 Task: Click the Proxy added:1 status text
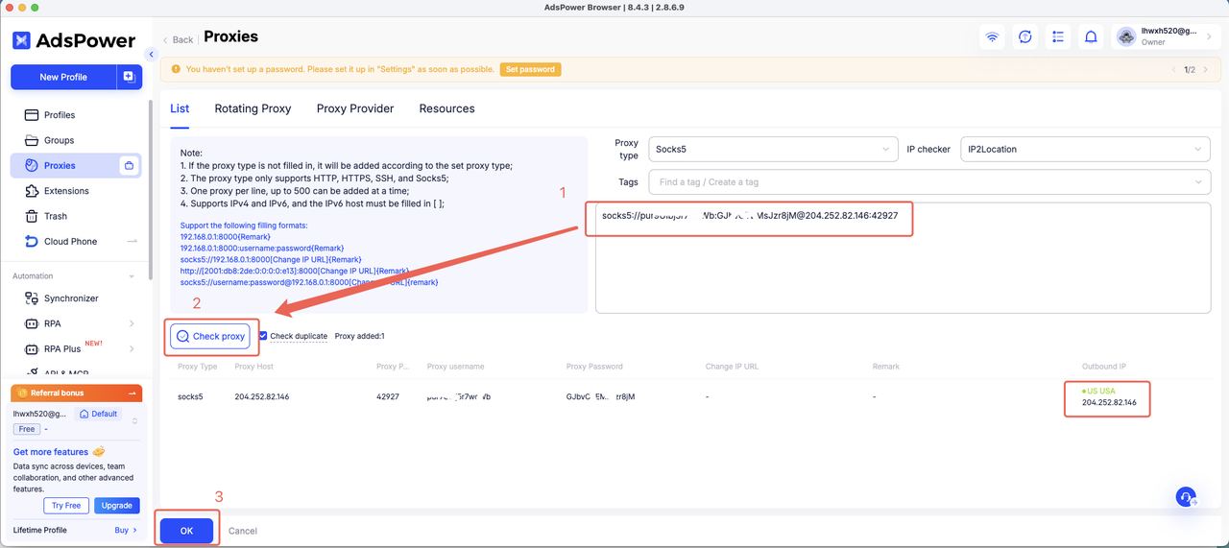[x=359, y=336]
